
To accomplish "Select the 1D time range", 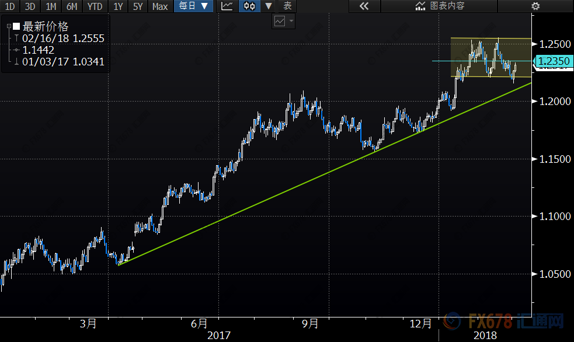I will tap(11, 6).
